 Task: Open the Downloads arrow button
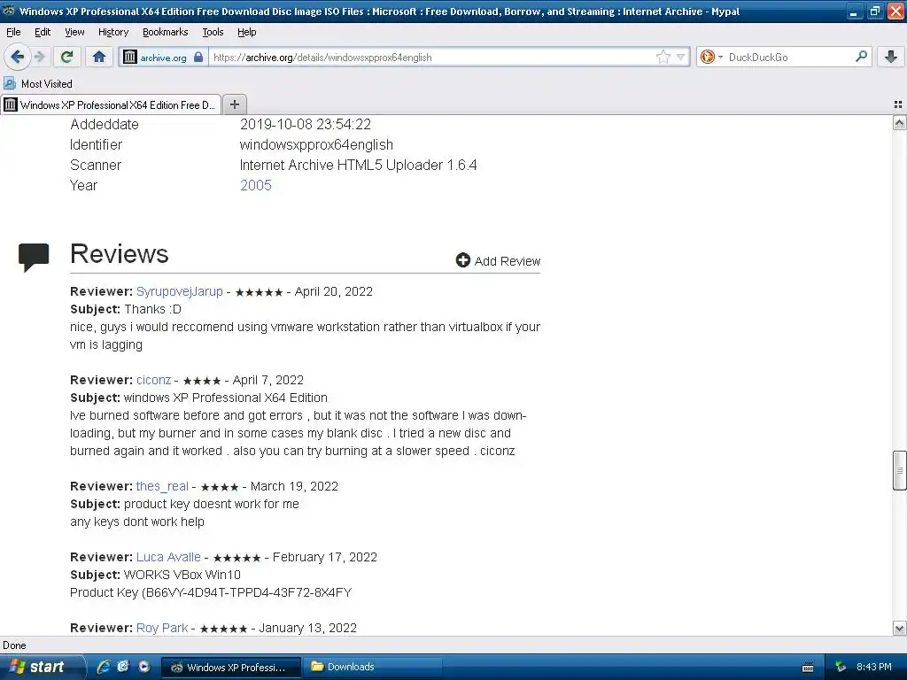pyautogui.click(x=891, y=57)
